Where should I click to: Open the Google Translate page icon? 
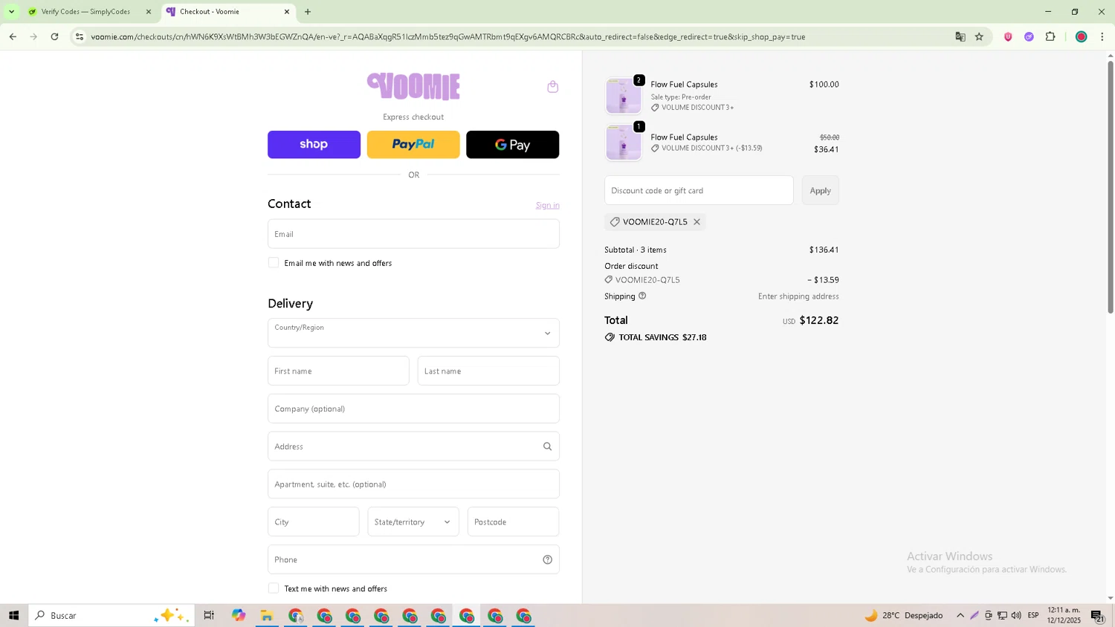(960, 36)
